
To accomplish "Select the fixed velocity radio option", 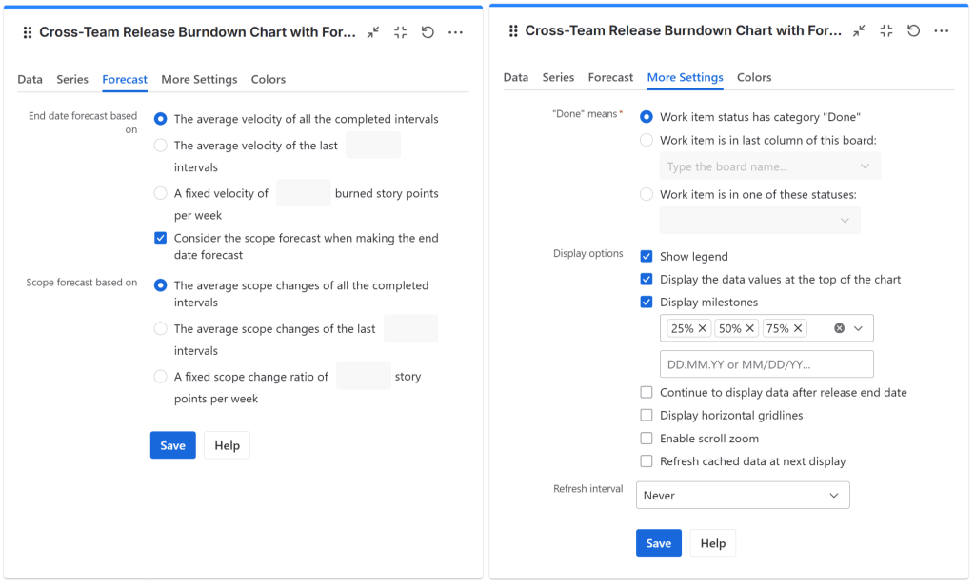I will point(161,193).
